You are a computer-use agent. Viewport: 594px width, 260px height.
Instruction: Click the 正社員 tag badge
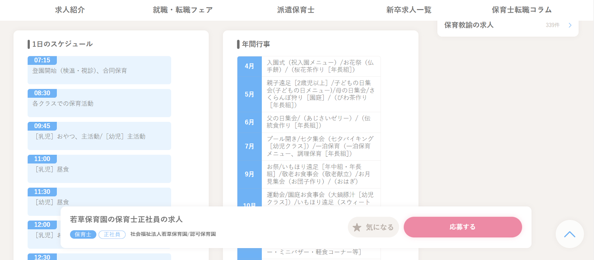112,234
